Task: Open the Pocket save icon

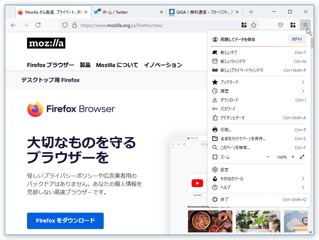Action: [x=281, y=25]
